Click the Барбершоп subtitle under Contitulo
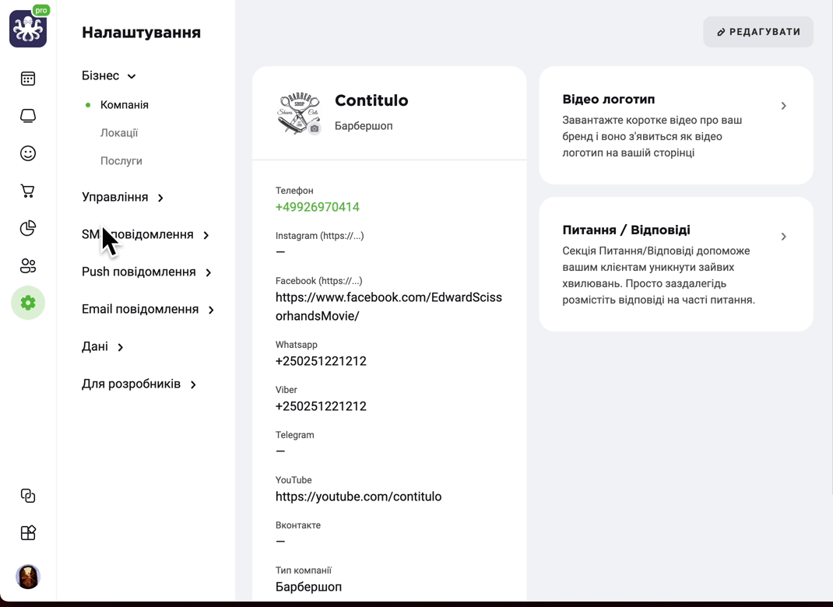Screen dimensions: 833x607 (364, 126)
